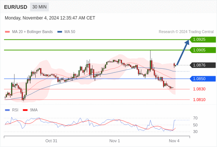
Task: Click the Oct 31 date axis label
Action: (x=51, y=141)
